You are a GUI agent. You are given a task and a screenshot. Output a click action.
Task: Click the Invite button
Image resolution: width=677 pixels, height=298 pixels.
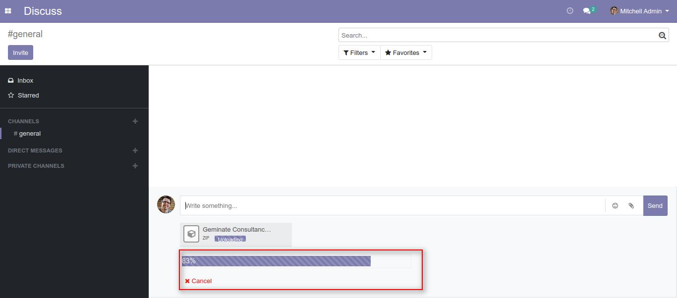pos(20,52)
